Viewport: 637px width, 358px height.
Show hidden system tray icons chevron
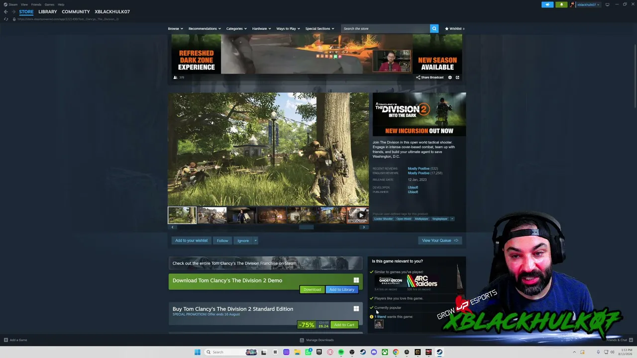click(574, 352)
